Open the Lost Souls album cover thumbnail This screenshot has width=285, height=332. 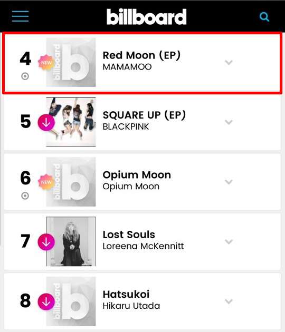click(71, 241)
